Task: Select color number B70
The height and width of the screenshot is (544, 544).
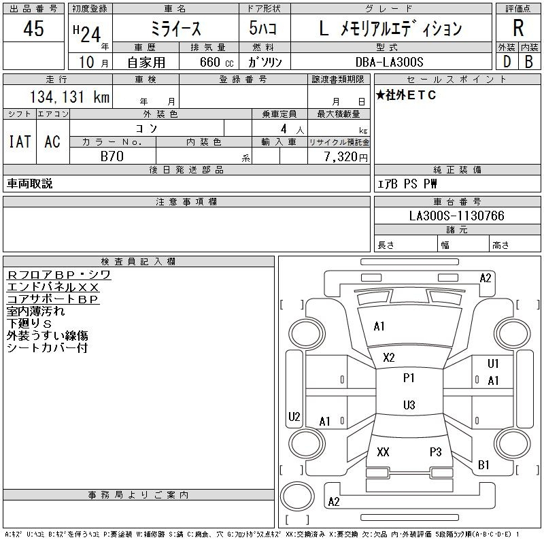Action: click(x=112, y=156)
